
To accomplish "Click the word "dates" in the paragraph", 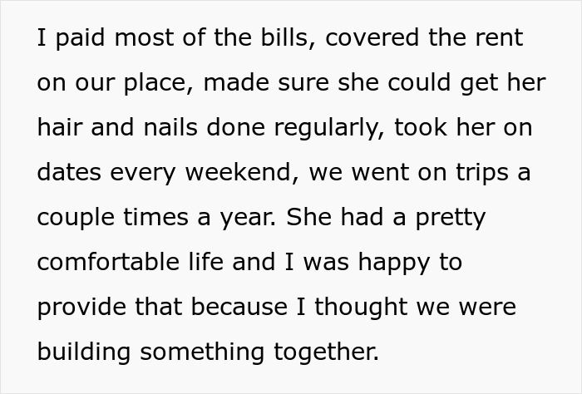I will click(x=70, y=173).
